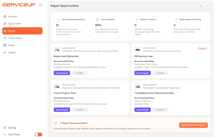Go to Closed Orders
Screen dimensions: 215x137
click(22, 38)
